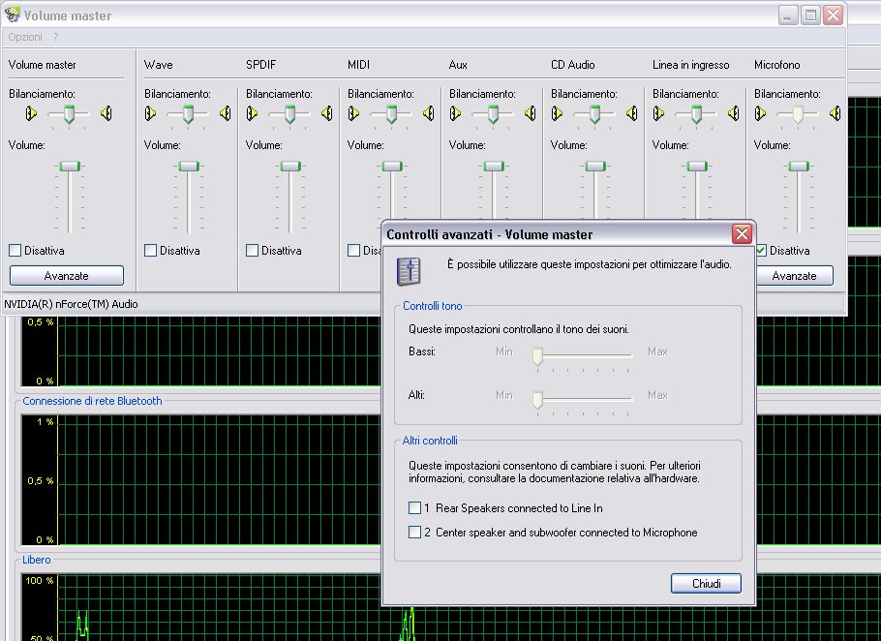881x641 pixels.
Task: Click the Connessione di rete Bluetooth graph label
Action: [x=92, y=401]
